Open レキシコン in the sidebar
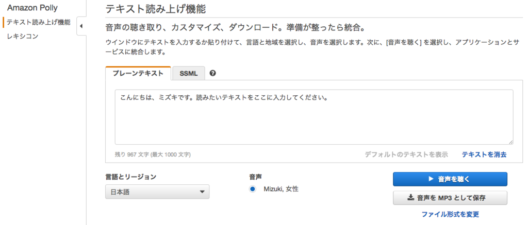This screenshot has width=528, height=225. [x=23, y=37]
